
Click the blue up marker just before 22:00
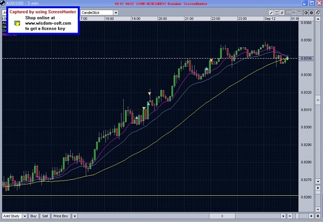point(207,69)
